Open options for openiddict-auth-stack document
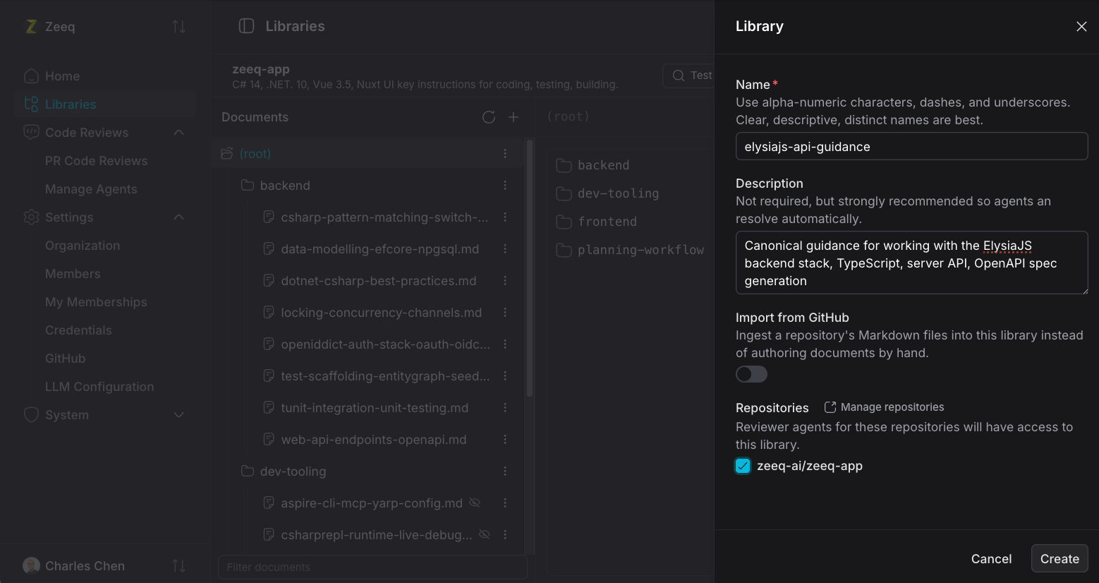The width and height of the screenshot is (1099, 583). pyautogui.click(x=505, y=344)
